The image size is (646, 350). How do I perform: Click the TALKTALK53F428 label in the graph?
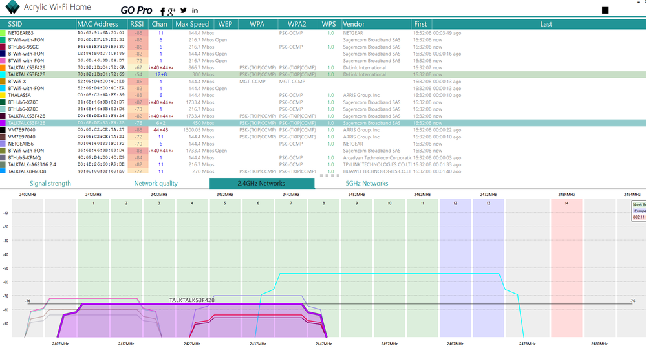click(192, 300)
